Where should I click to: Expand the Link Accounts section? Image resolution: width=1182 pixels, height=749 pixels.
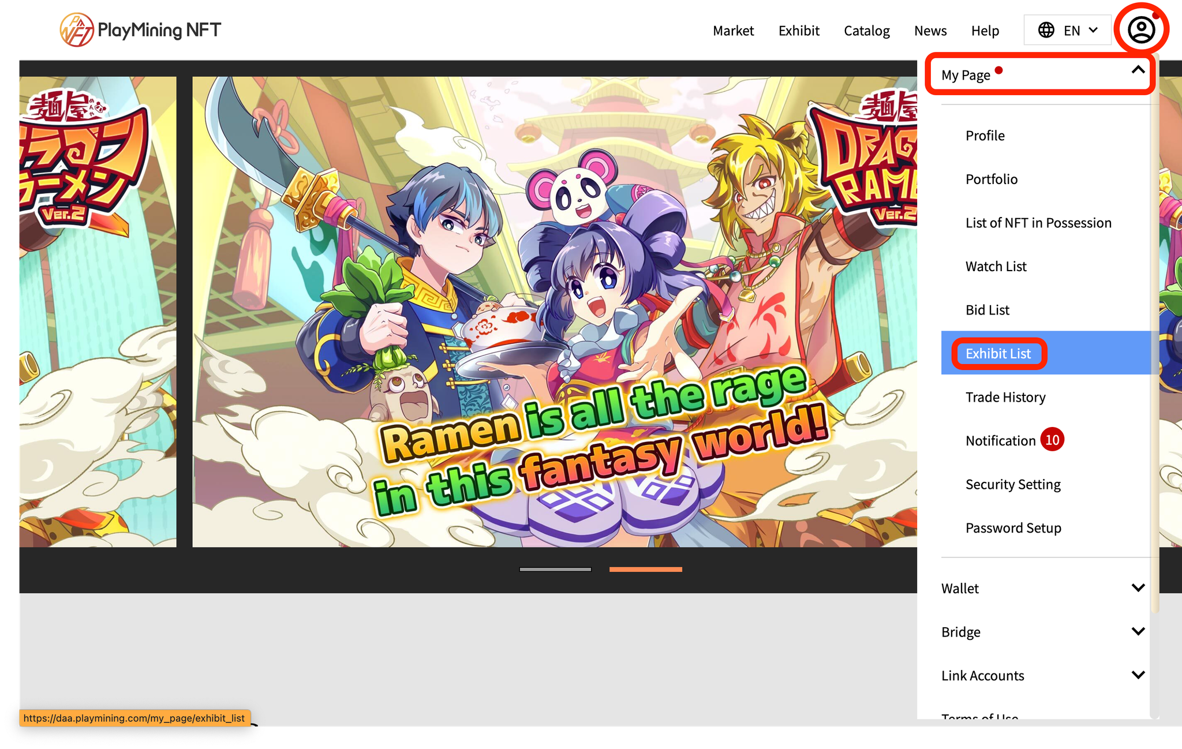pyautogui.click(x=1138, y=675)
